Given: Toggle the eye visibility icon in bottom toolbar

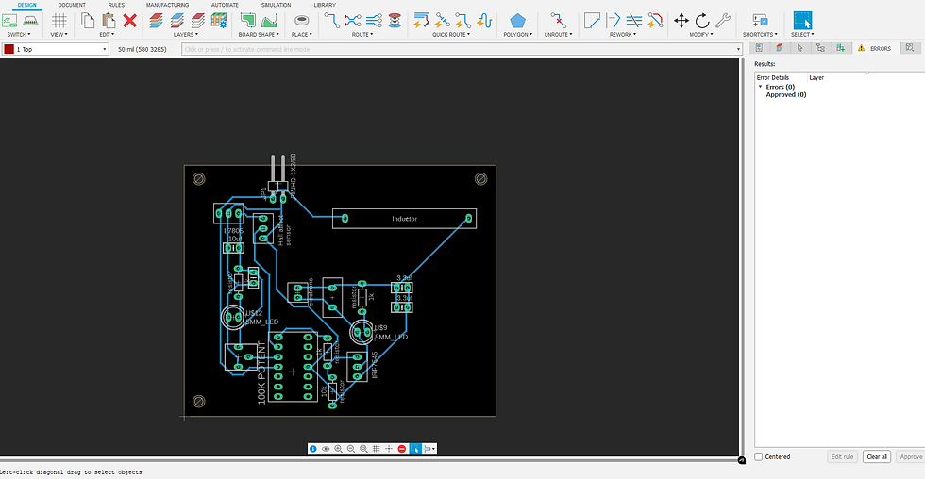Looking at the screenshot, I should coord(326,449).
